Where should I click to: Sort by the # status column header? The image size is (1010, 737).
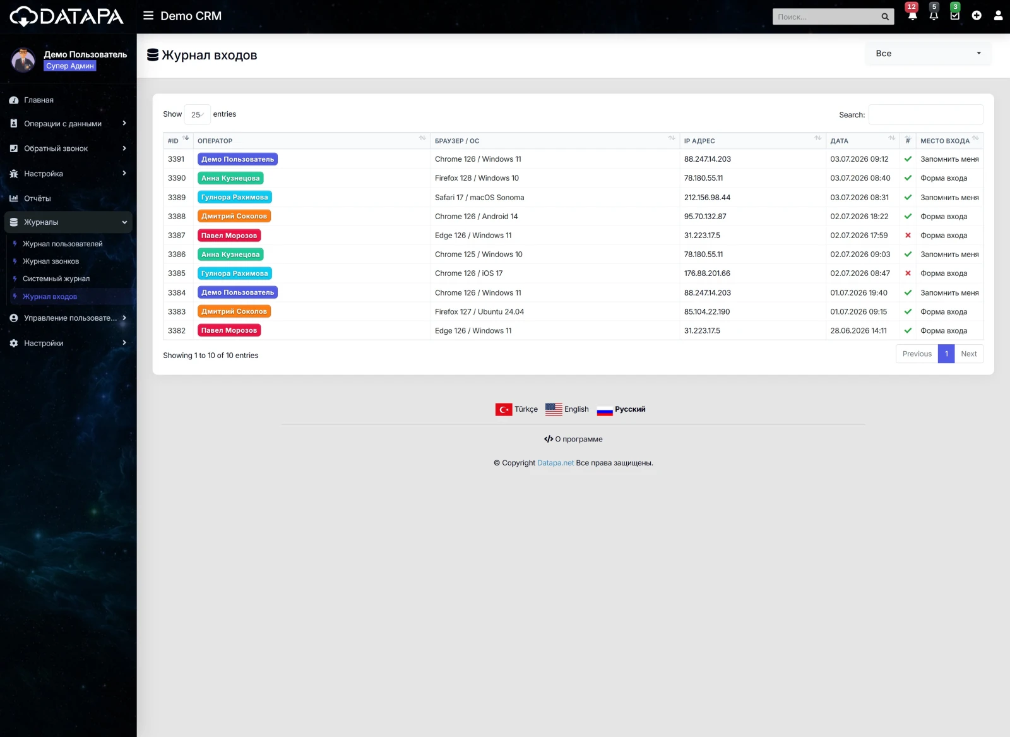pyautogui.click(x=908, y=141)
